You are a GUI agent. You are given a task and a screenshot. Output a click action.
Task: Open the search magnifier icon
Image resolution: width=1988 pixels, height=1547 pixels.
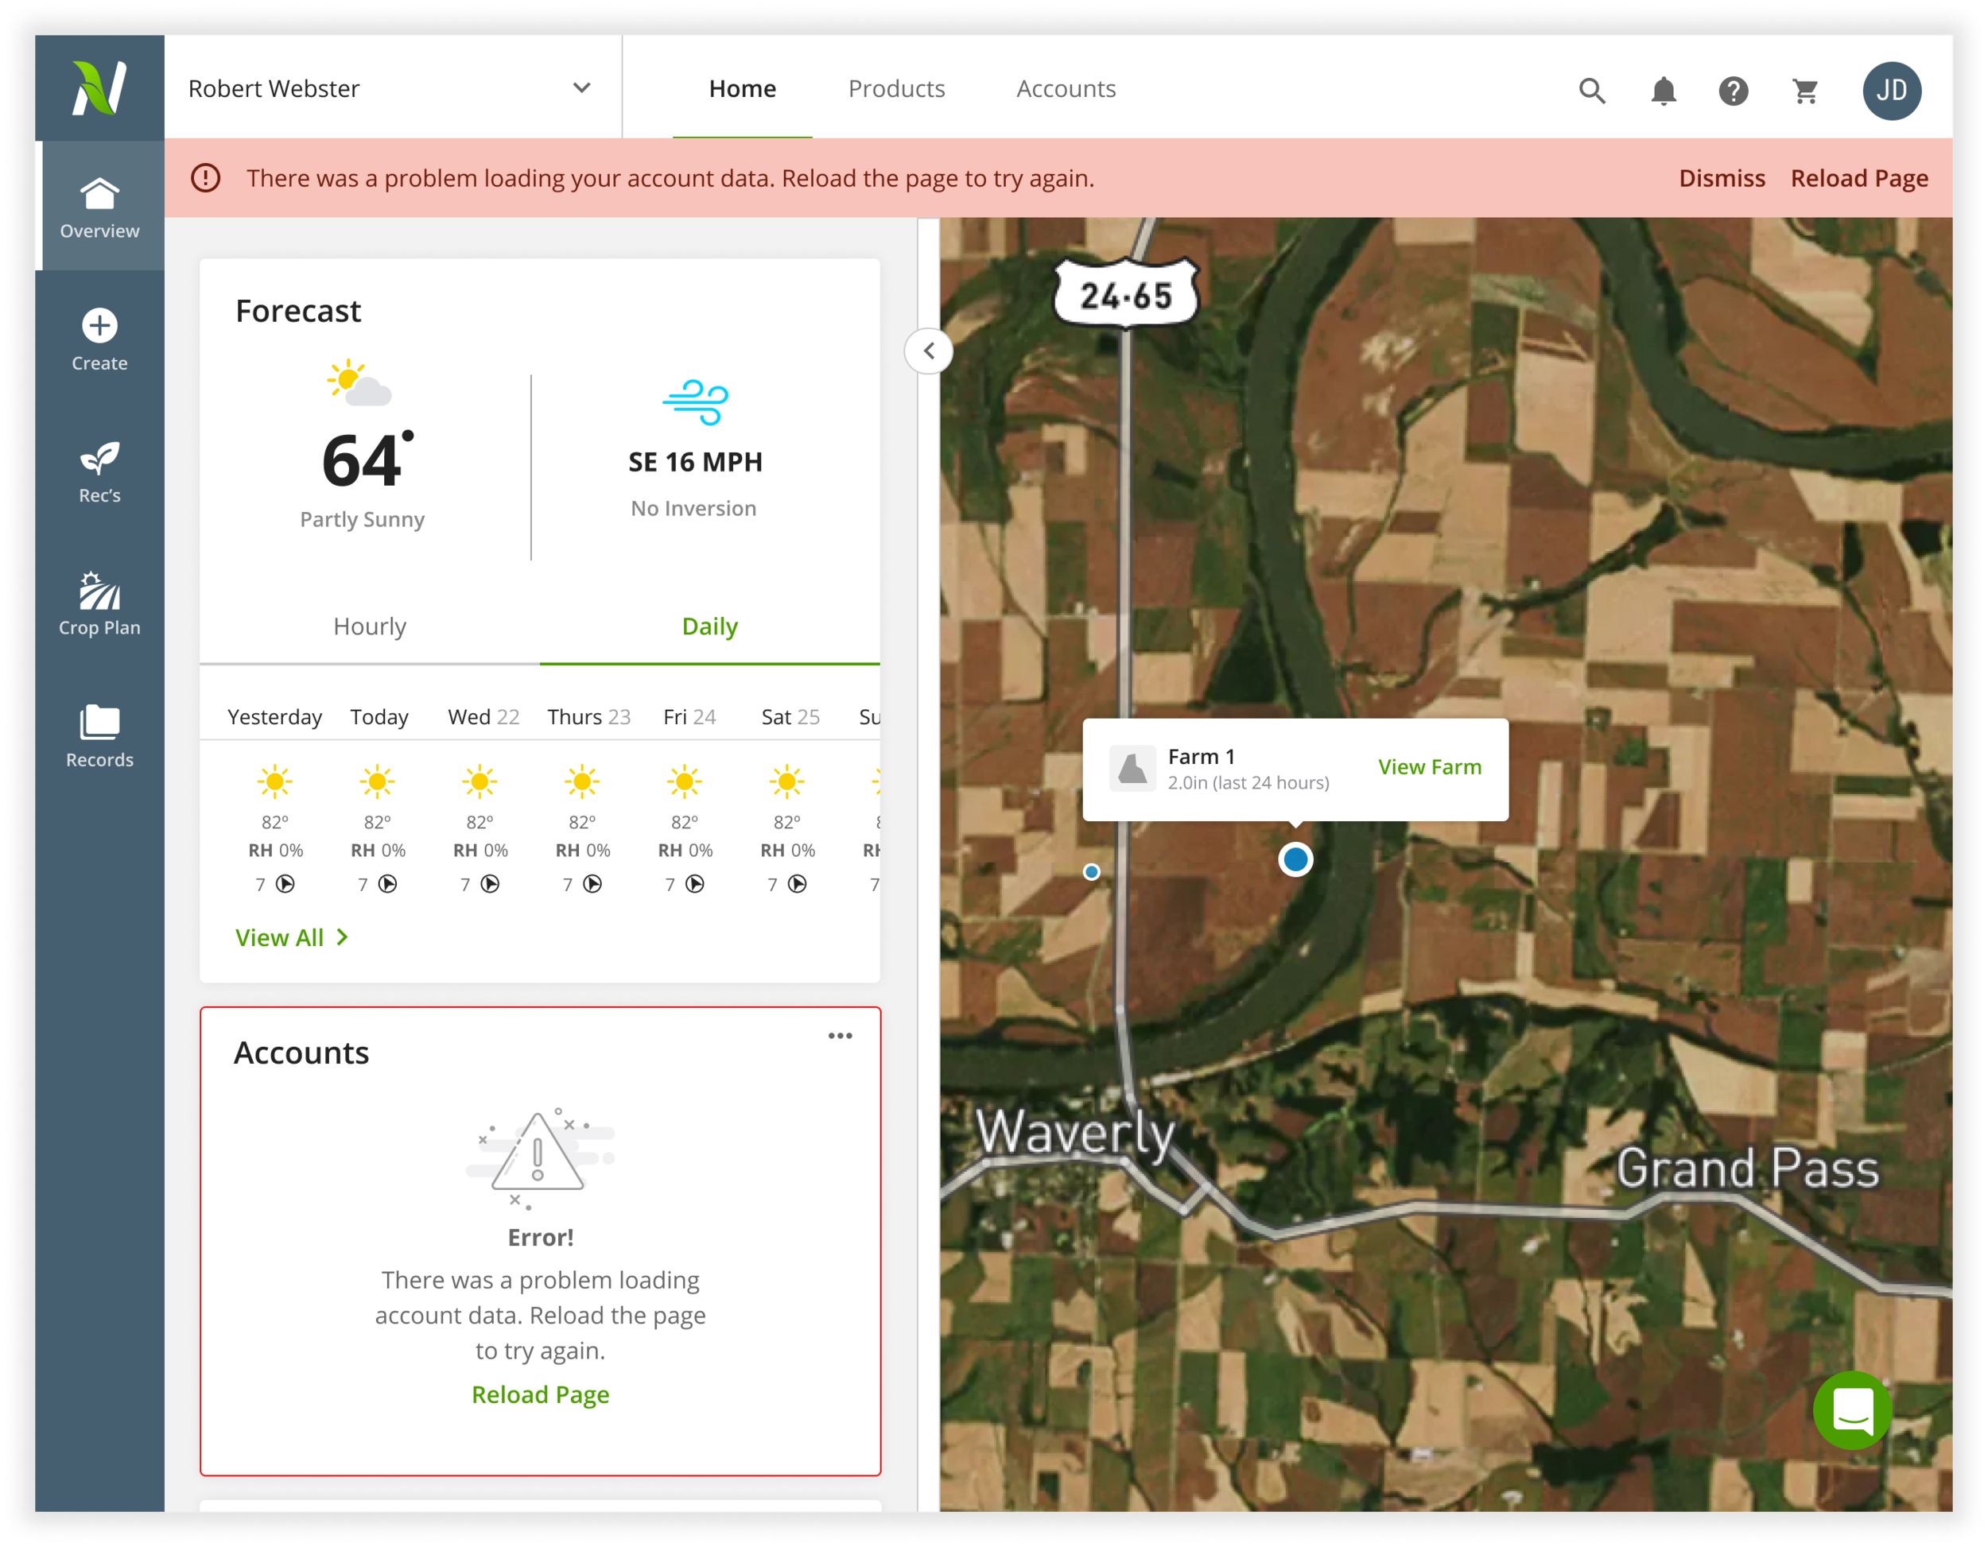pos(1591,90)
